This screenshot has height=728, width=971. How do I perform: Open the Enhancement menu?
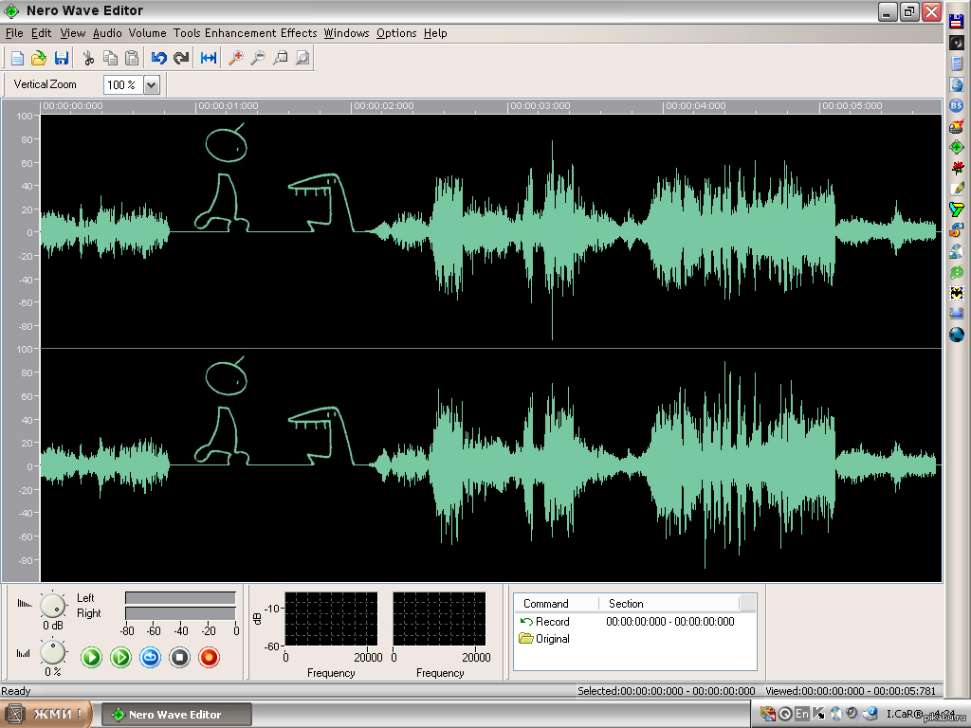240,33
